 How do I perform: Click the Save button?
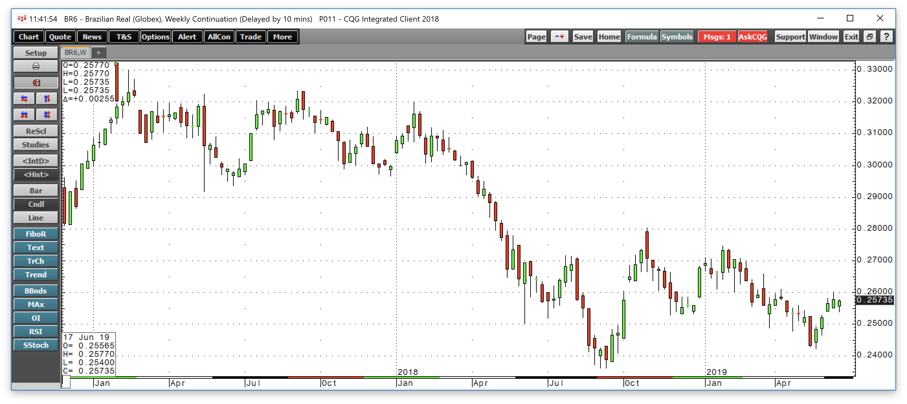[583, 37]
